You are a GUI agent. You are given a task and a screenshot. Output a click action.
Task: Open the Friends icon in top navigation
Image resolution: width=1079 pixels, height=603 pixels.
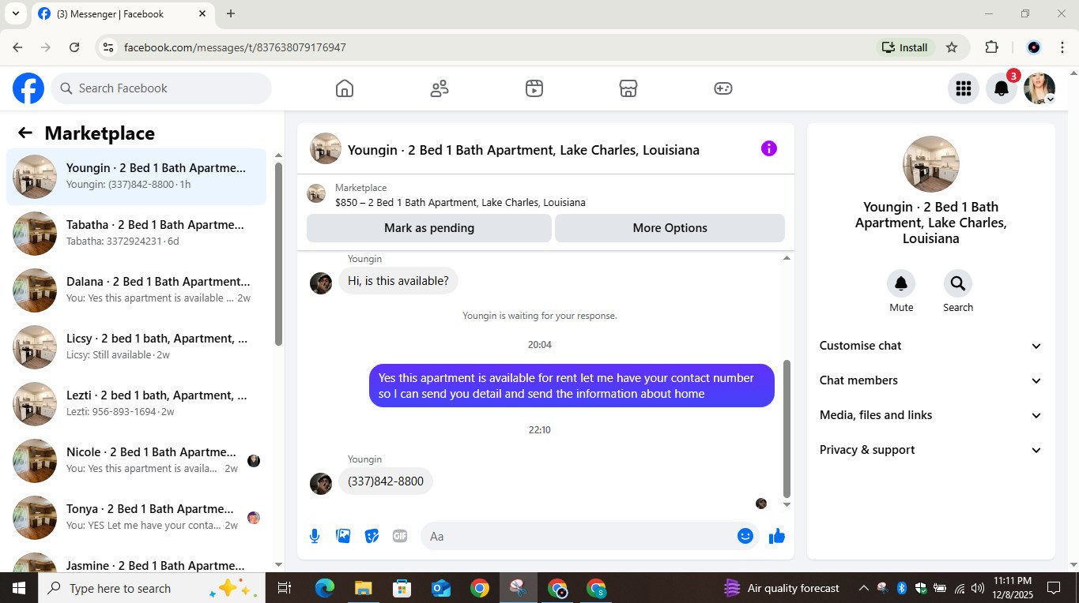[x=440, y=88]
